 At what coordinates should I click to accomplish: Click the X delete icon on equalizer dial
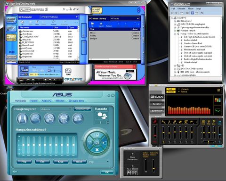(97, 150)
